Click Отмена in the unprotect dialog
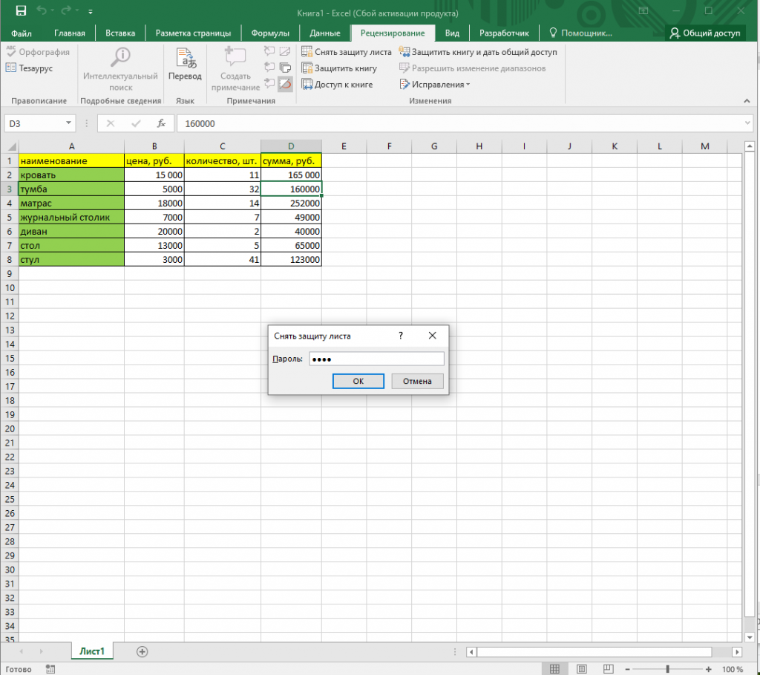The image size is (760, 675). [x=417, y=381]
